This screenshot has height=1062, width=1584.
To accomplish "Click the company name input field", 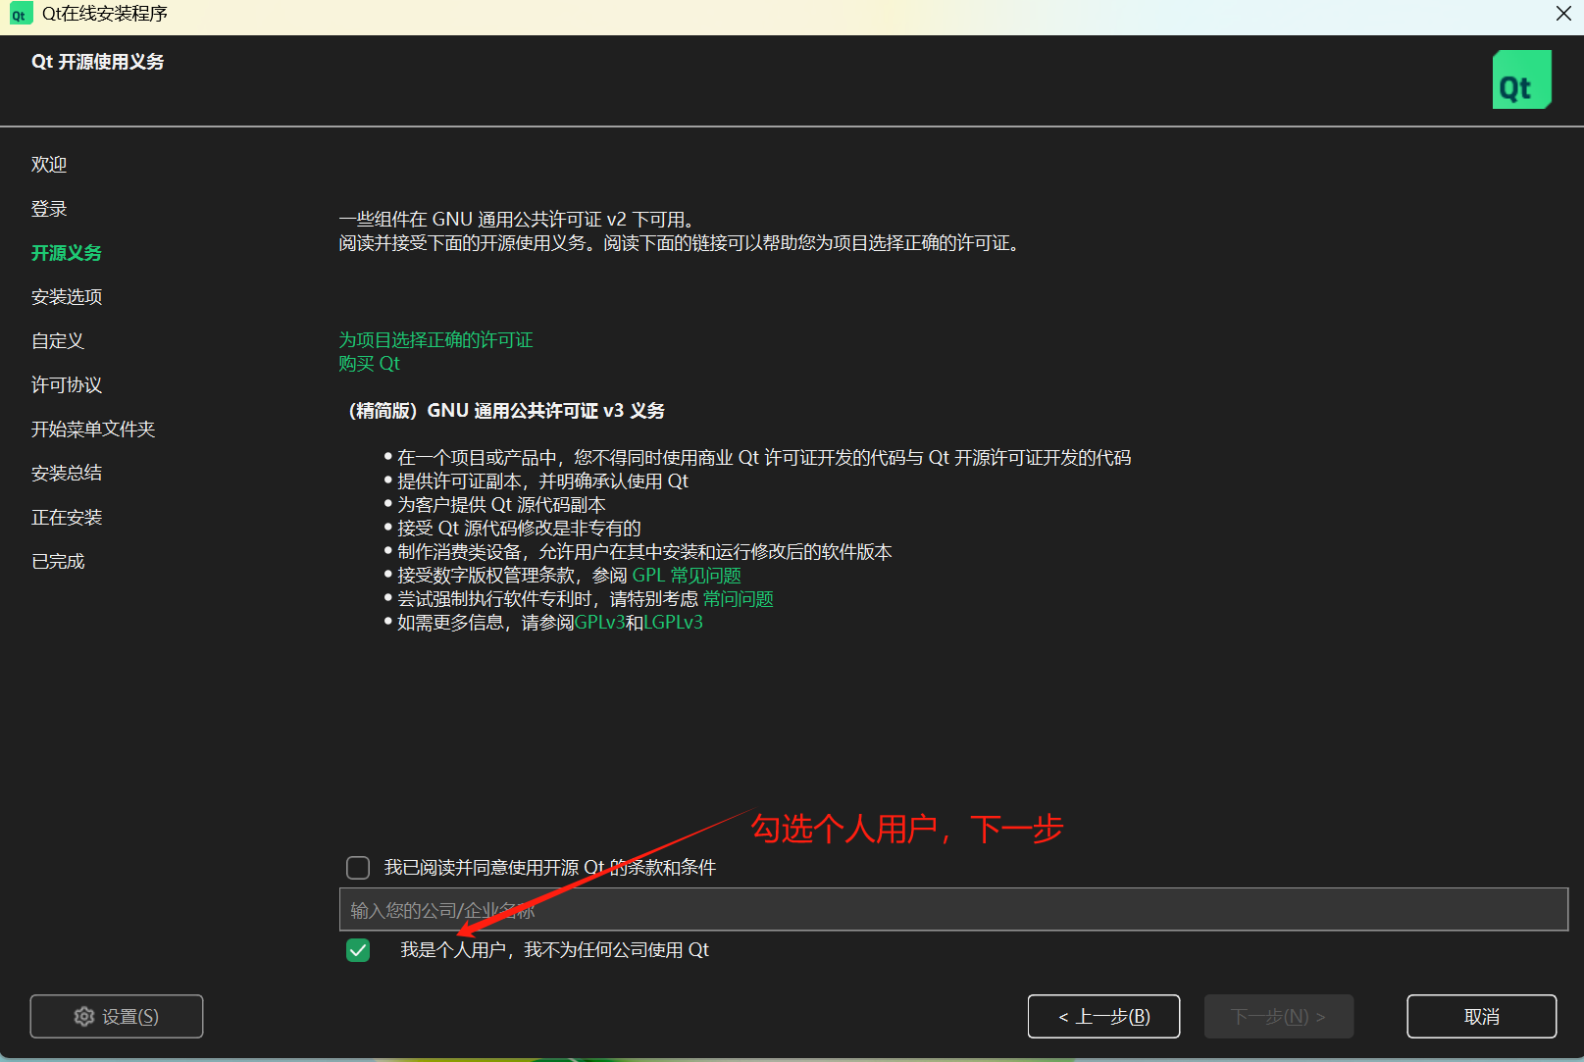I will [953, 910].
